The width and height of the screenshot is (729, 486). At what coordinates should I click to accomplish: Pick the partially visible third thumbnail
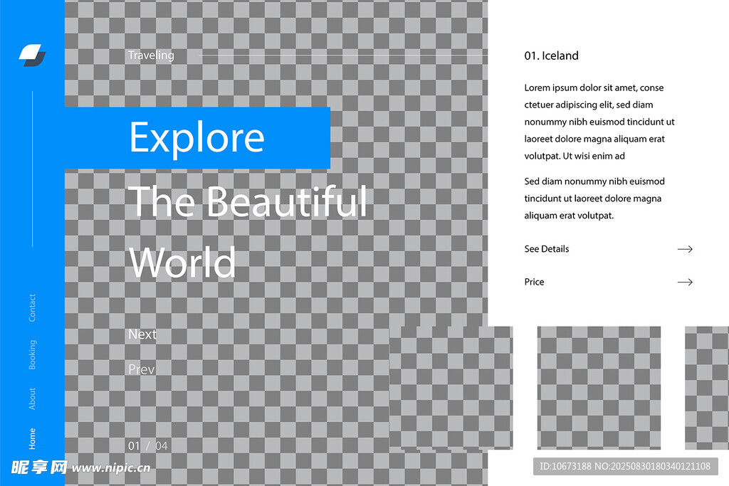coord(706,388)
